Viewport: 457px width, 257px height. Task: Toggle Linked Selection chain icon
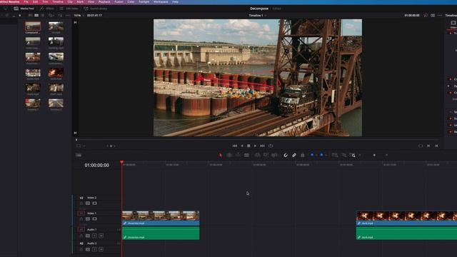(293, 155)
